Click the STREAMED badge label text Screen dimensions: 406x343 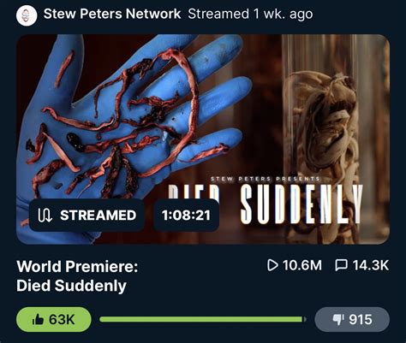tap(99, 216)
